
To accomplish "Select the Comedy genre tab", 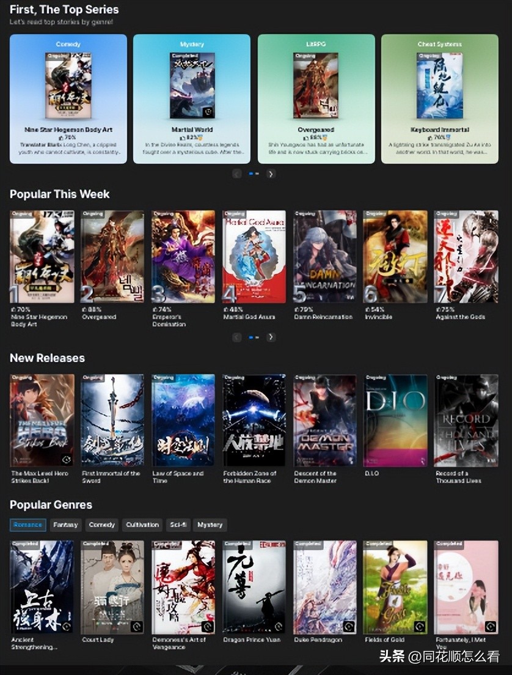I will click(102, 525).
